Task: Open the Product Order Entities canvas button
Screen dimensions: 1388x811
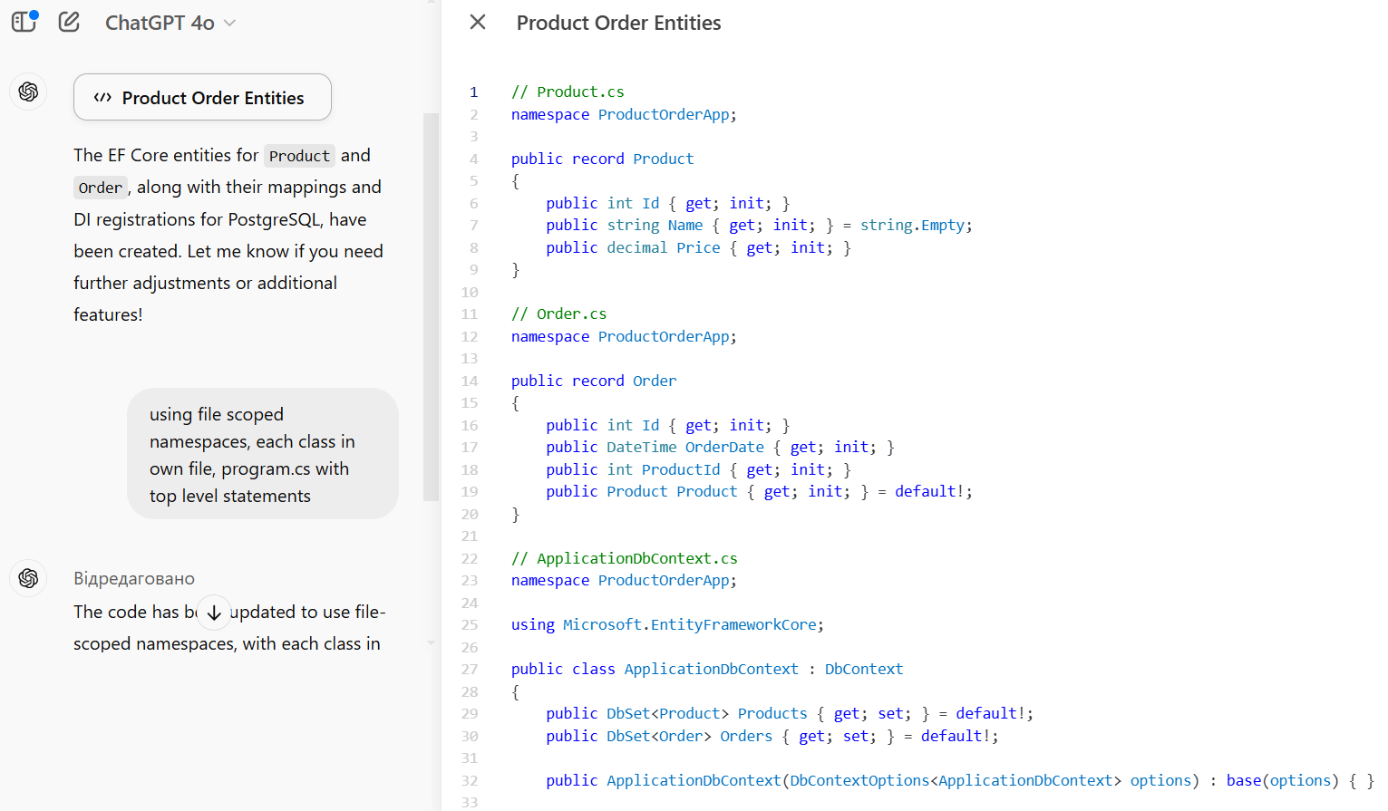Action: click(202, 97)
